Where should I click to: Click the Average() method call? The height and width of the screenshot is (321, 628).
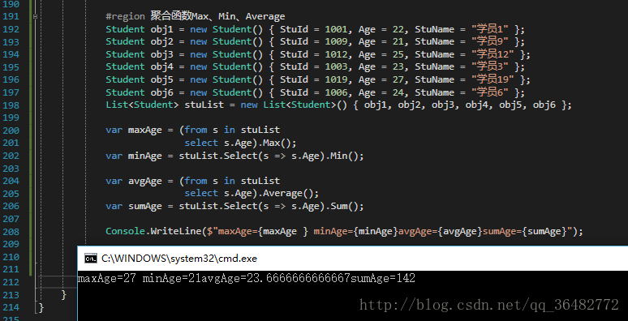(x=288, y=194)
